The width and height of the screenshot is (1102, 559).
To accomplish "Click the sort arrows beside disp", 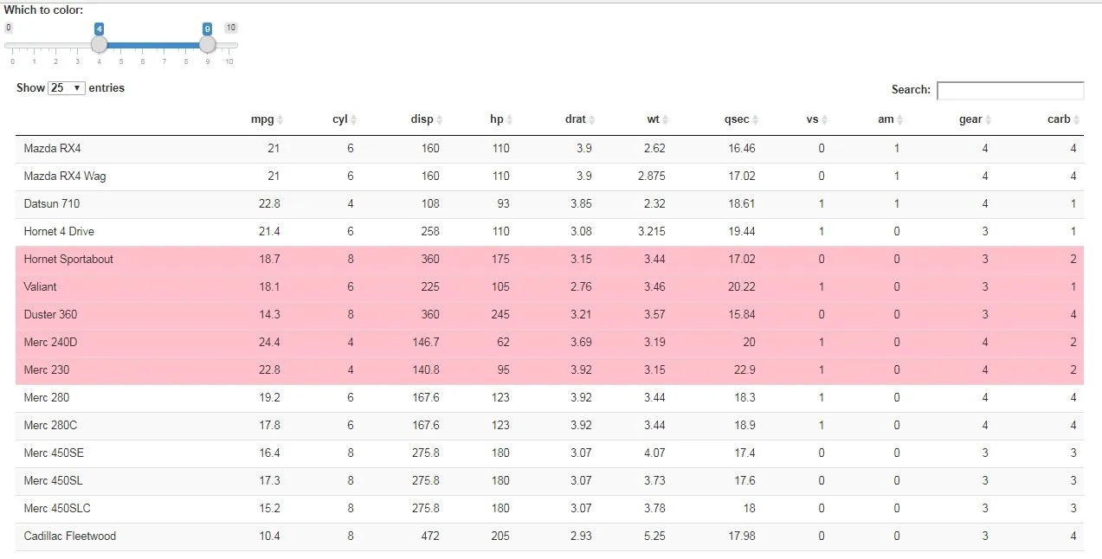I will (x=439, y=120).
